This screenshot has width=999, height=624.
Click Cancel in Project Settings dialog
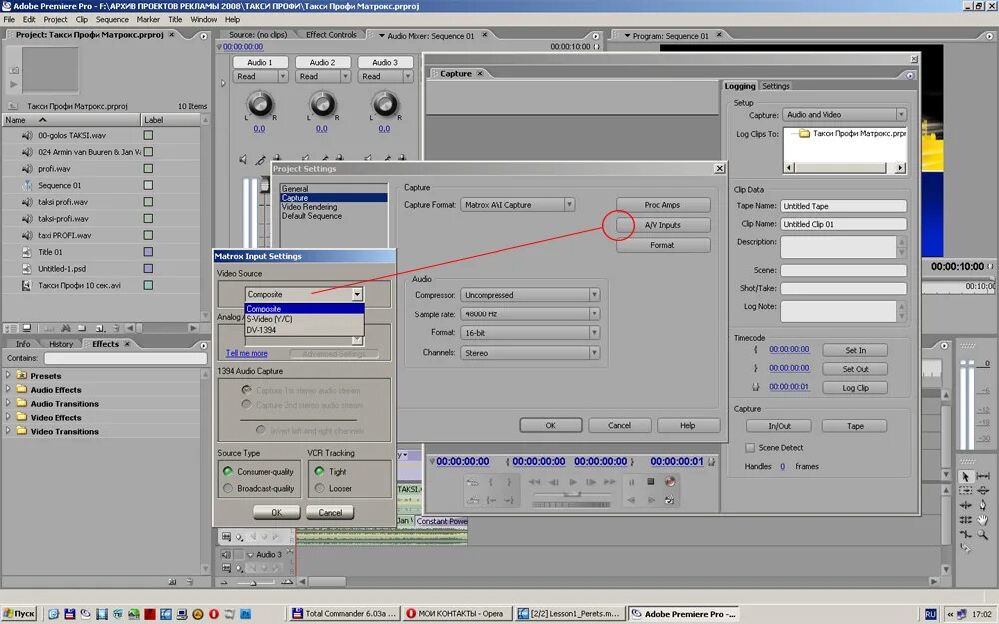click(x=619, y=425)
